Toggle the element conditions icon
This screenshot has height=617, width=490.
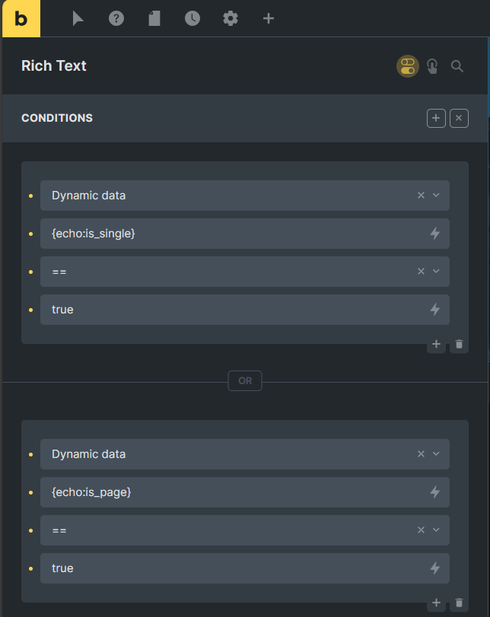coord(408,66)
